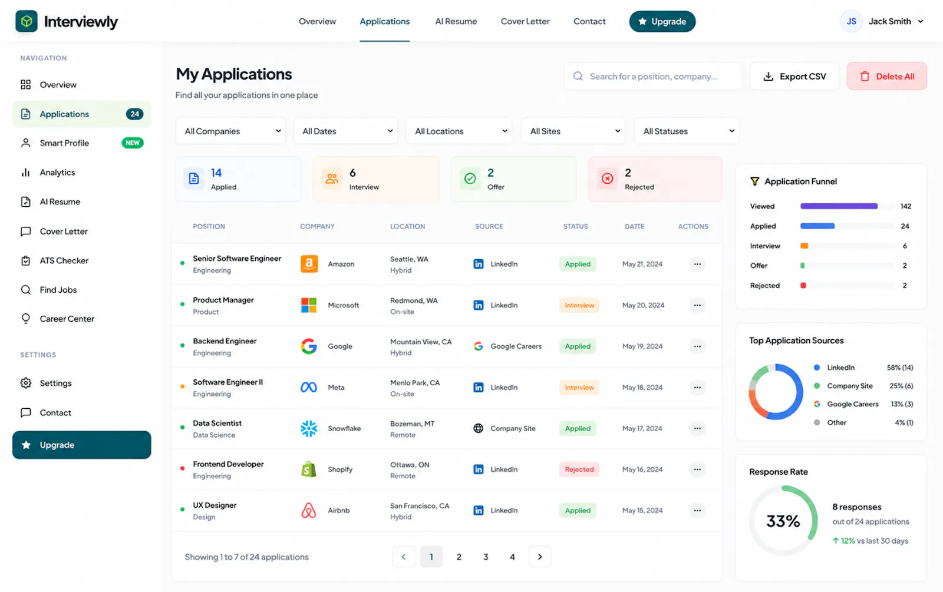Click the Microsoft company logo
The height and width of the screenshot is (592, 943).
tap(309, 305)
